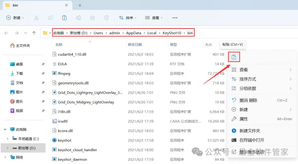The height and width of the screenshot is (164, 298).
Task: Expand the 新加卷 (D:) node
Action: pos(7,148)
